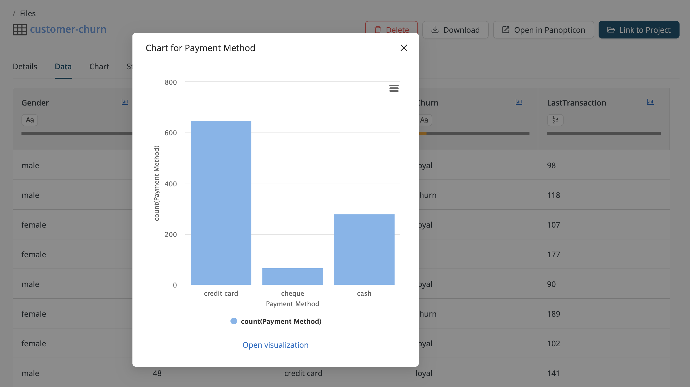This screenshot has width=690, height=387.
Task: Click the numeric type badge under LastTransaction
Action: (x=555, y=120)
